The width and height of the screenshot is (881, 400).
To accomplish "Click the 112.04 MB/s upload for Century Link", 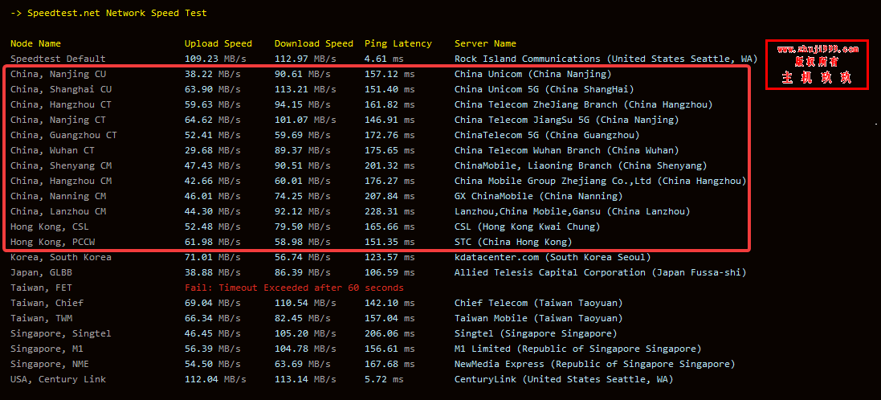I will coord(215,379).
